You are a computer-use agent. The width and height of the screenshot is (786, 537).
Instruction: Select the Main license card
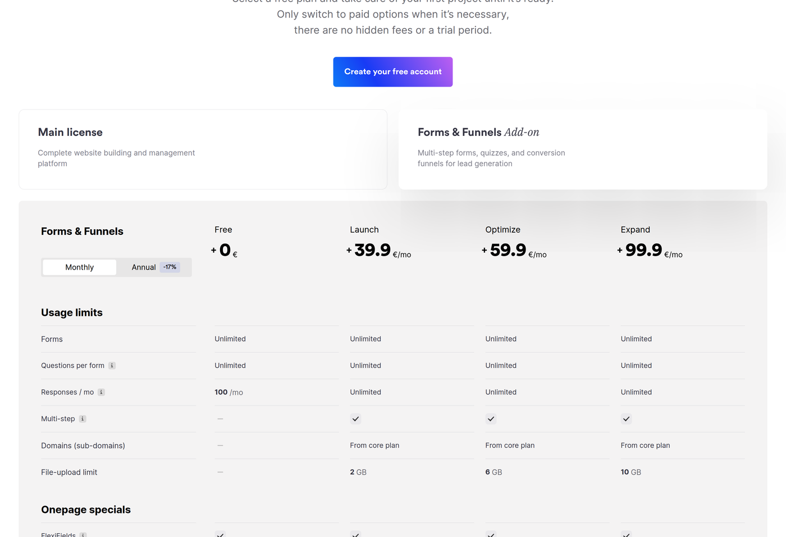(203, 149)
